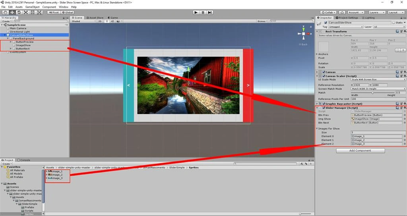Open the Gizmos button in Scene view
The image size is (407, 216).
262,21
